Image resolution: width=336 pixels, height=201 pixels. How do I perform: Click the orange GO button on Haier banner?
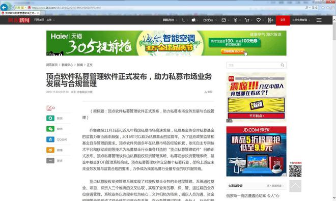coord(233,51)
